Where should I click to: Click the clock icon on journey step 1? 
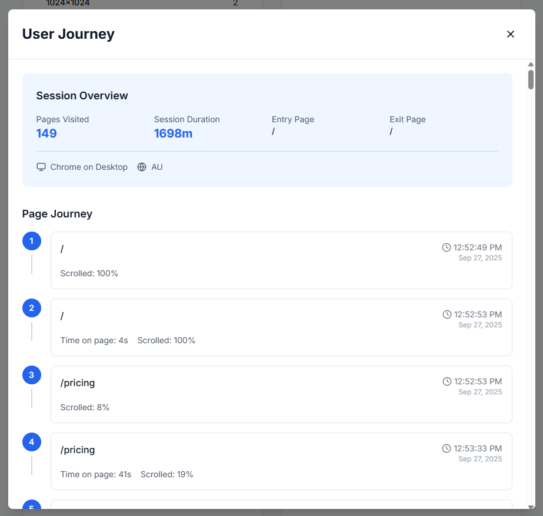(447, 247)
